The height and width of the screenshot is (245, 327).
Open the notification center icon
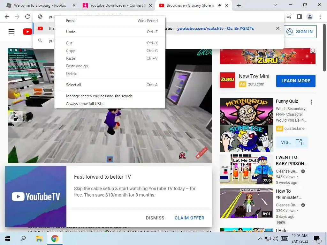317,239
